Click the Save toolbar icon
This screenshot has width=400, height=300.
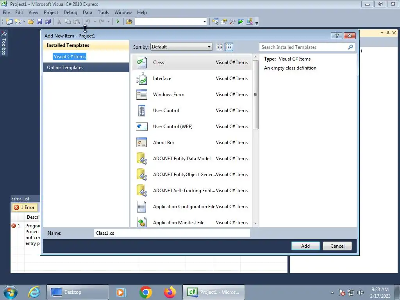click(39, 22)
